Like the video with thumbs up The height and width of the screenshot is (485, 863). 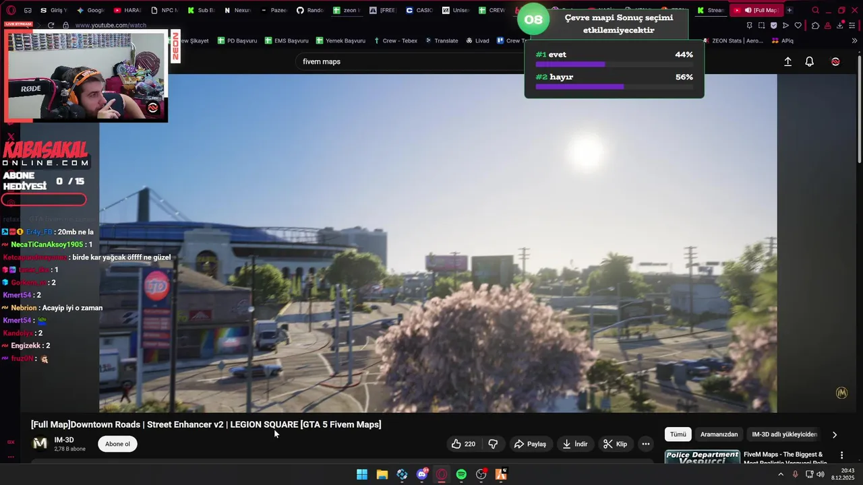[463, 444]
